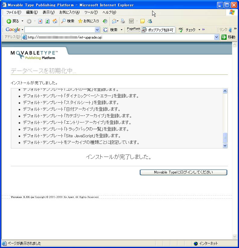Viewport: 239px width, 248px height.
Task: Click the green 移動 Go arrow
Action: [224, 37]
